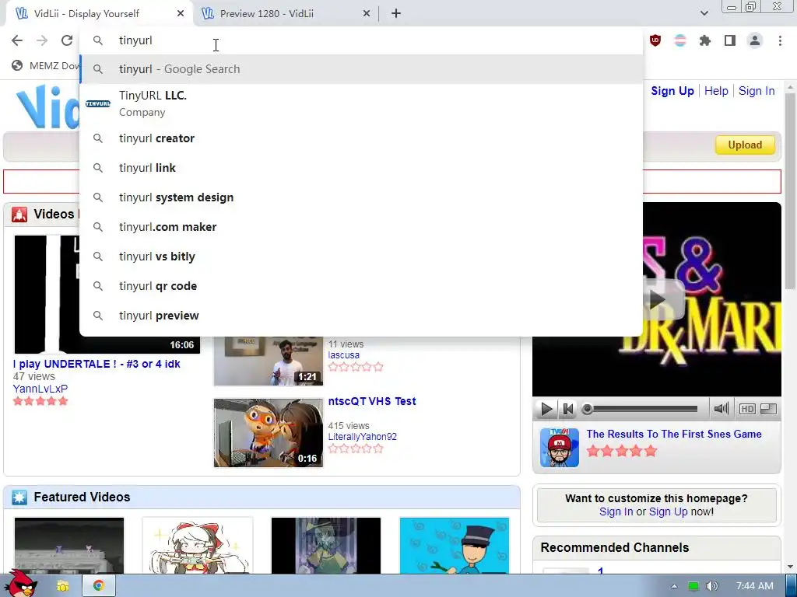Open the red-bow anime girl featured thumbnail

pyautogui.click(x=197, y=546)
